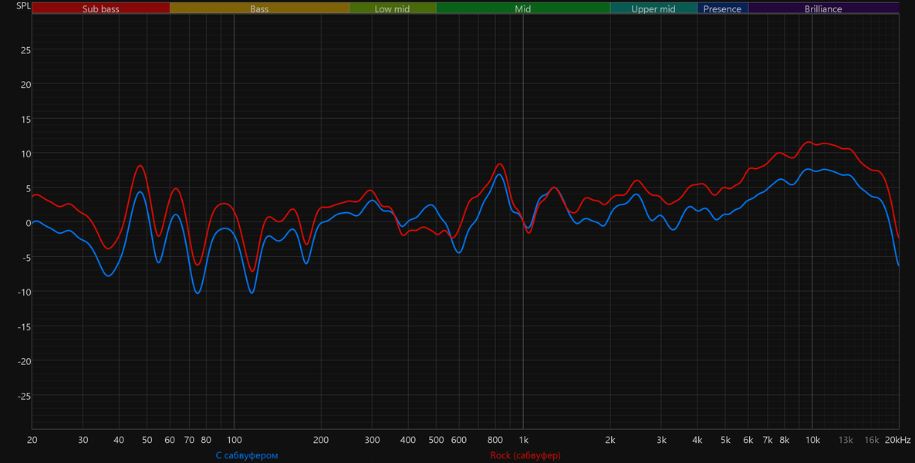Click the SPL axis label
The height and width of the screenshot is (463, 915).
[x=23, y=6]
